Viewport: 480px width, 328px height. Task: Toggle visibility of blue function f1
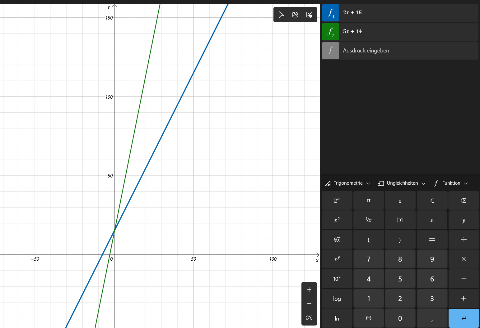(330, 13)
